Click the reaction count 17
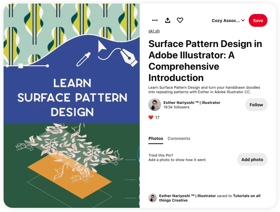280x212 pixels. [x=157, y=118]
